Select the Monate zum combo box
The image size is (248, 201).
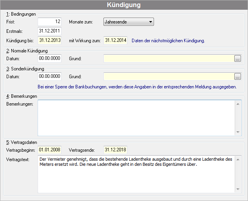click(x=129, y=22)
